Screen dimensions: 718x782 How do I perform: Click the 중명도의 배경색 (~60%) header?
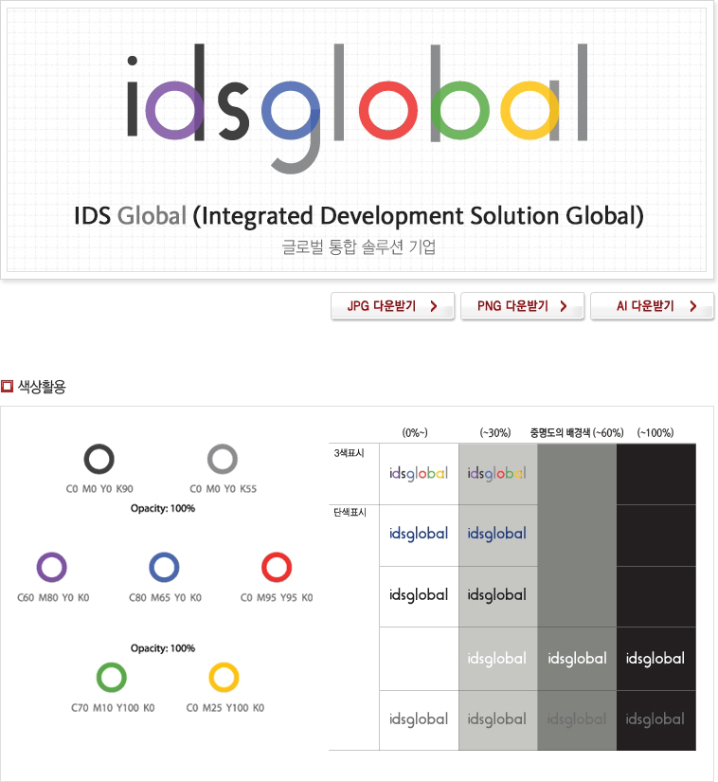(577, 432)
